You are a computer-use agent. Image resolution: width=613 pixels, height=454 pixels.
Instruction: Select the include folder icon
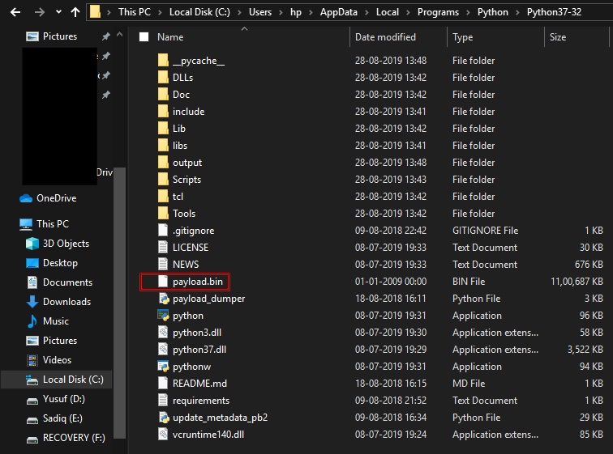pos(164,112)
